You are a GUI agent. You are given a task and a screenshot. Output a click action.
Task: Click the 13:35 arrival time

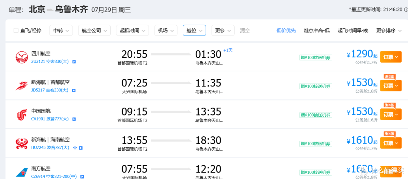(208, 112)
